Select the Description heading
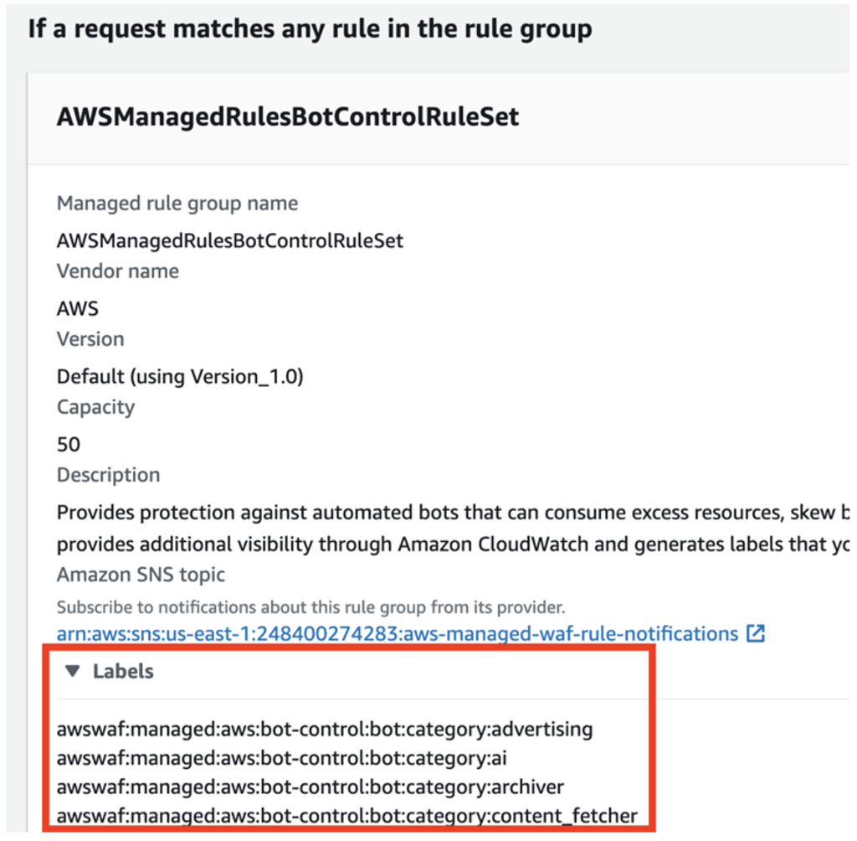The height and width of the screenshot is (841, 857). point(108,474)
